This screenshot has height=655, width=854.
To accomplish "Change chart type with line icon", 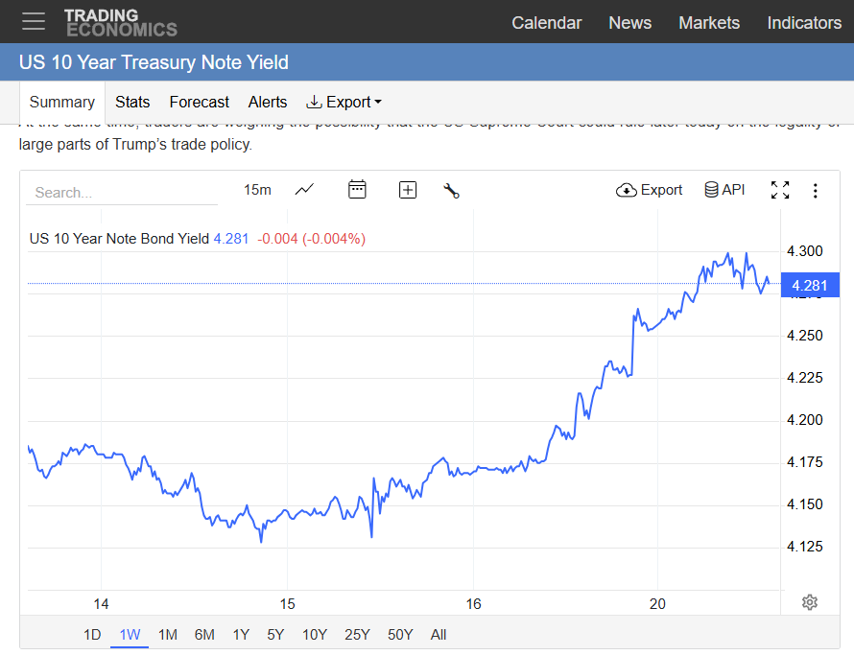I will [304, 190].
